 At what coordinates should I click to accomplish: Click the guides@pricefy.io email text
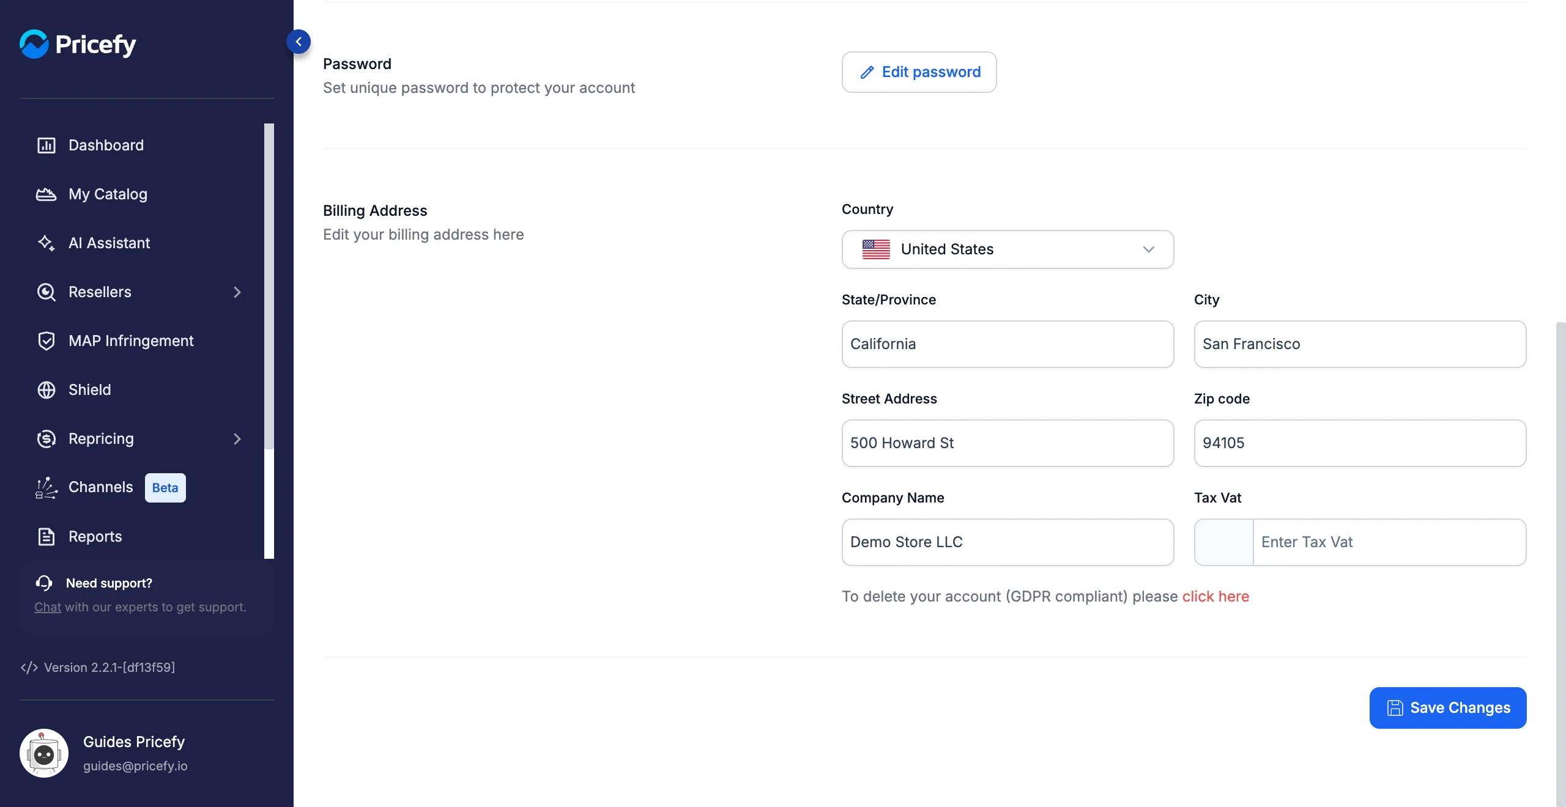click(135, 766)
